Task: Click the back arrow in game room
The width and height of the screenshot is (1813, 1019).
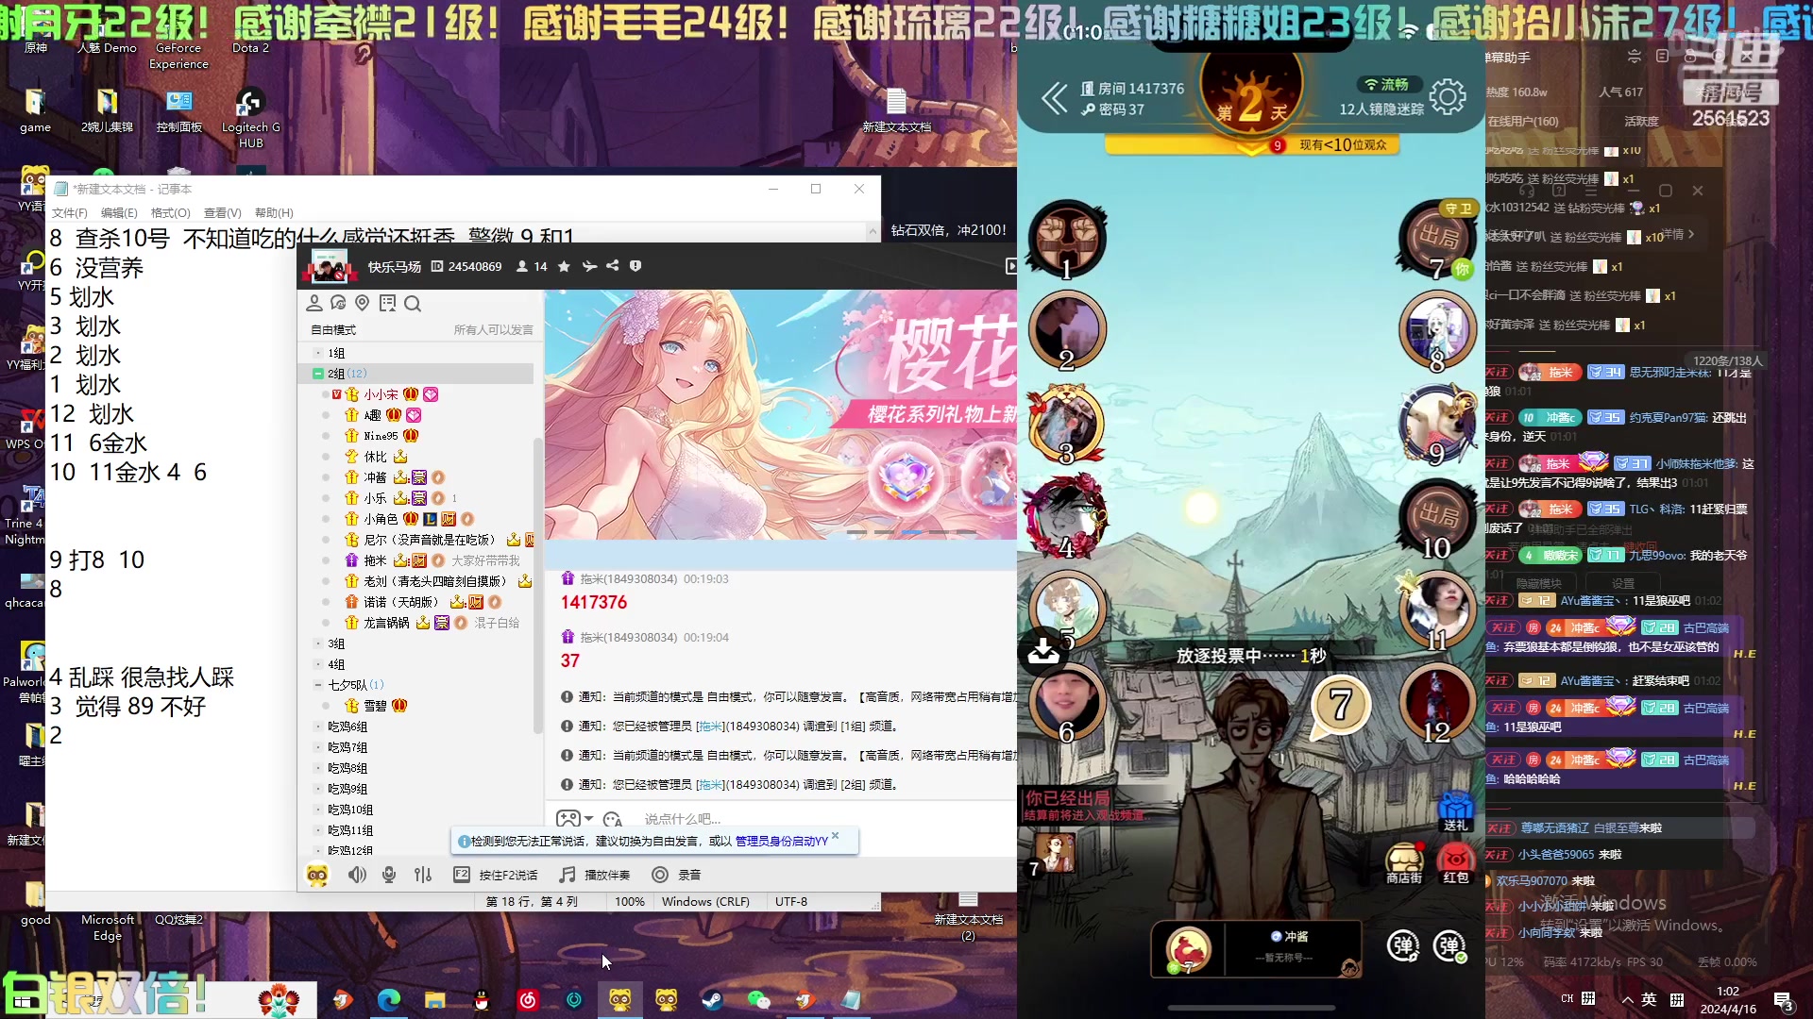Action: (1054, 97)
